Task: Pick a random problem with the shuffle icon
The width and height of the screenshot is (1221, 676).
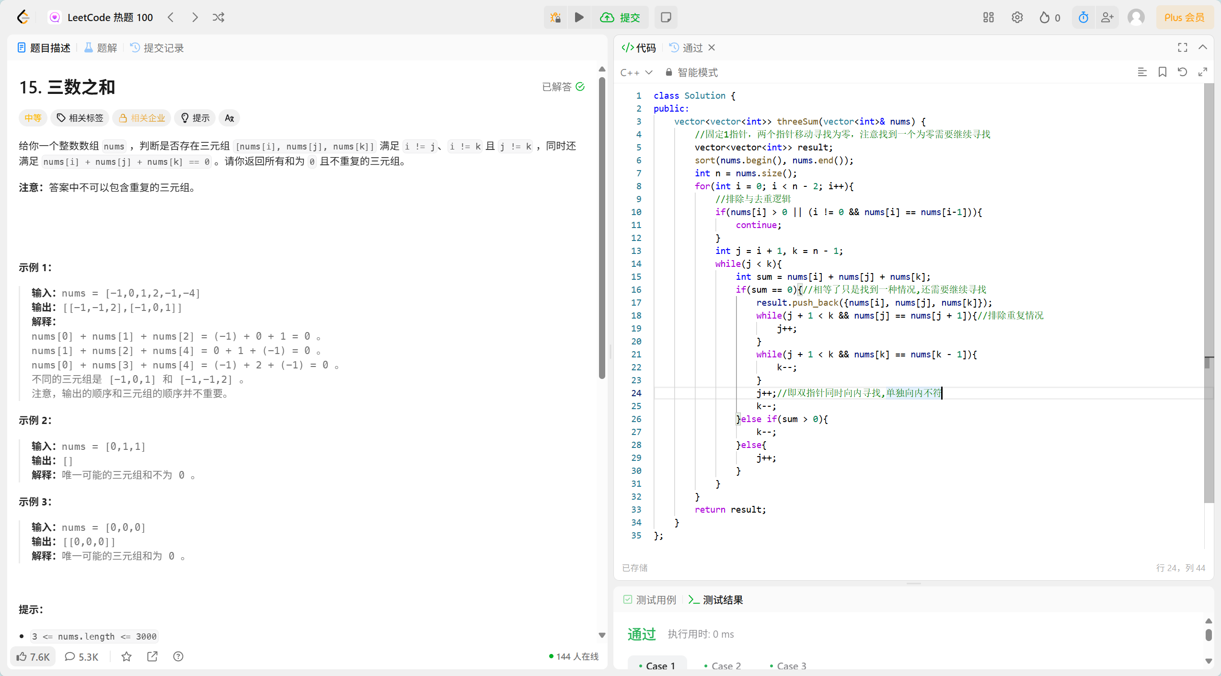Action: [x=219, y=18]
